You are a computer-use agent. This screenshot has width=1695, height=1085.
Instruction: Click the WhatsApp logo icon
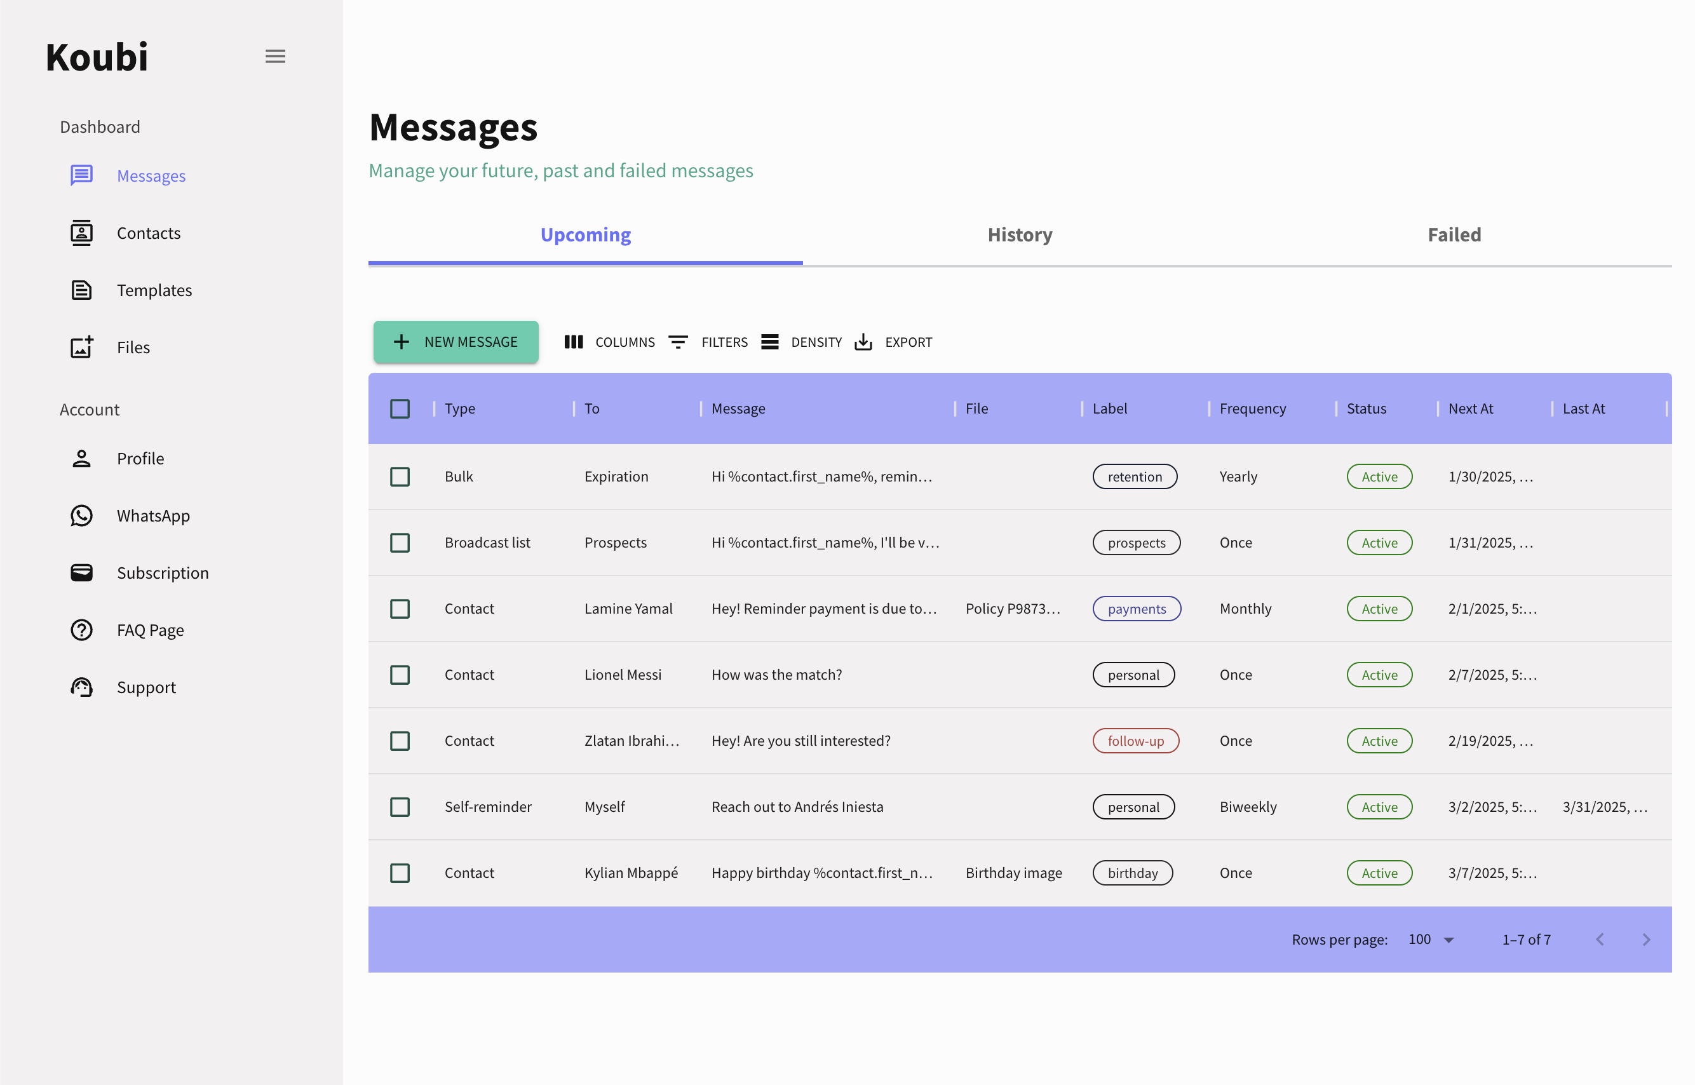point(82,516)
